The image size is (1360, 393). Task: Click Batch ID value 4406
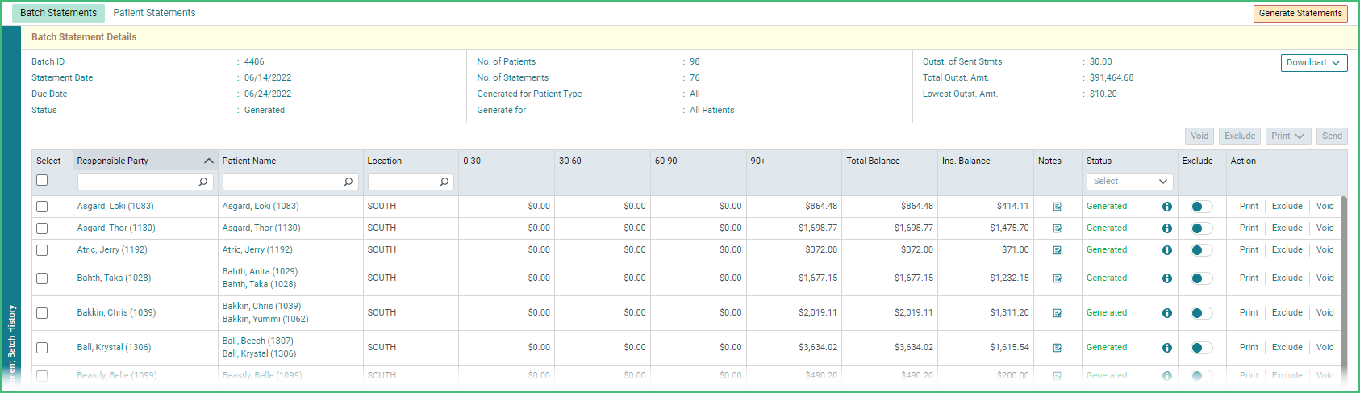click(x=254, y=61)
